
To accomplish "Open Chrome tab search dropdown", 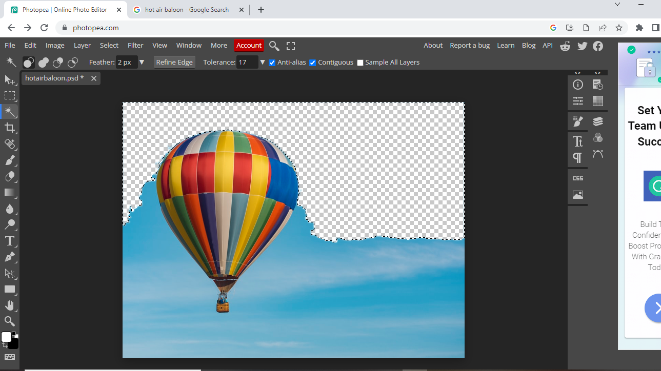I will [x=617, y=4].
